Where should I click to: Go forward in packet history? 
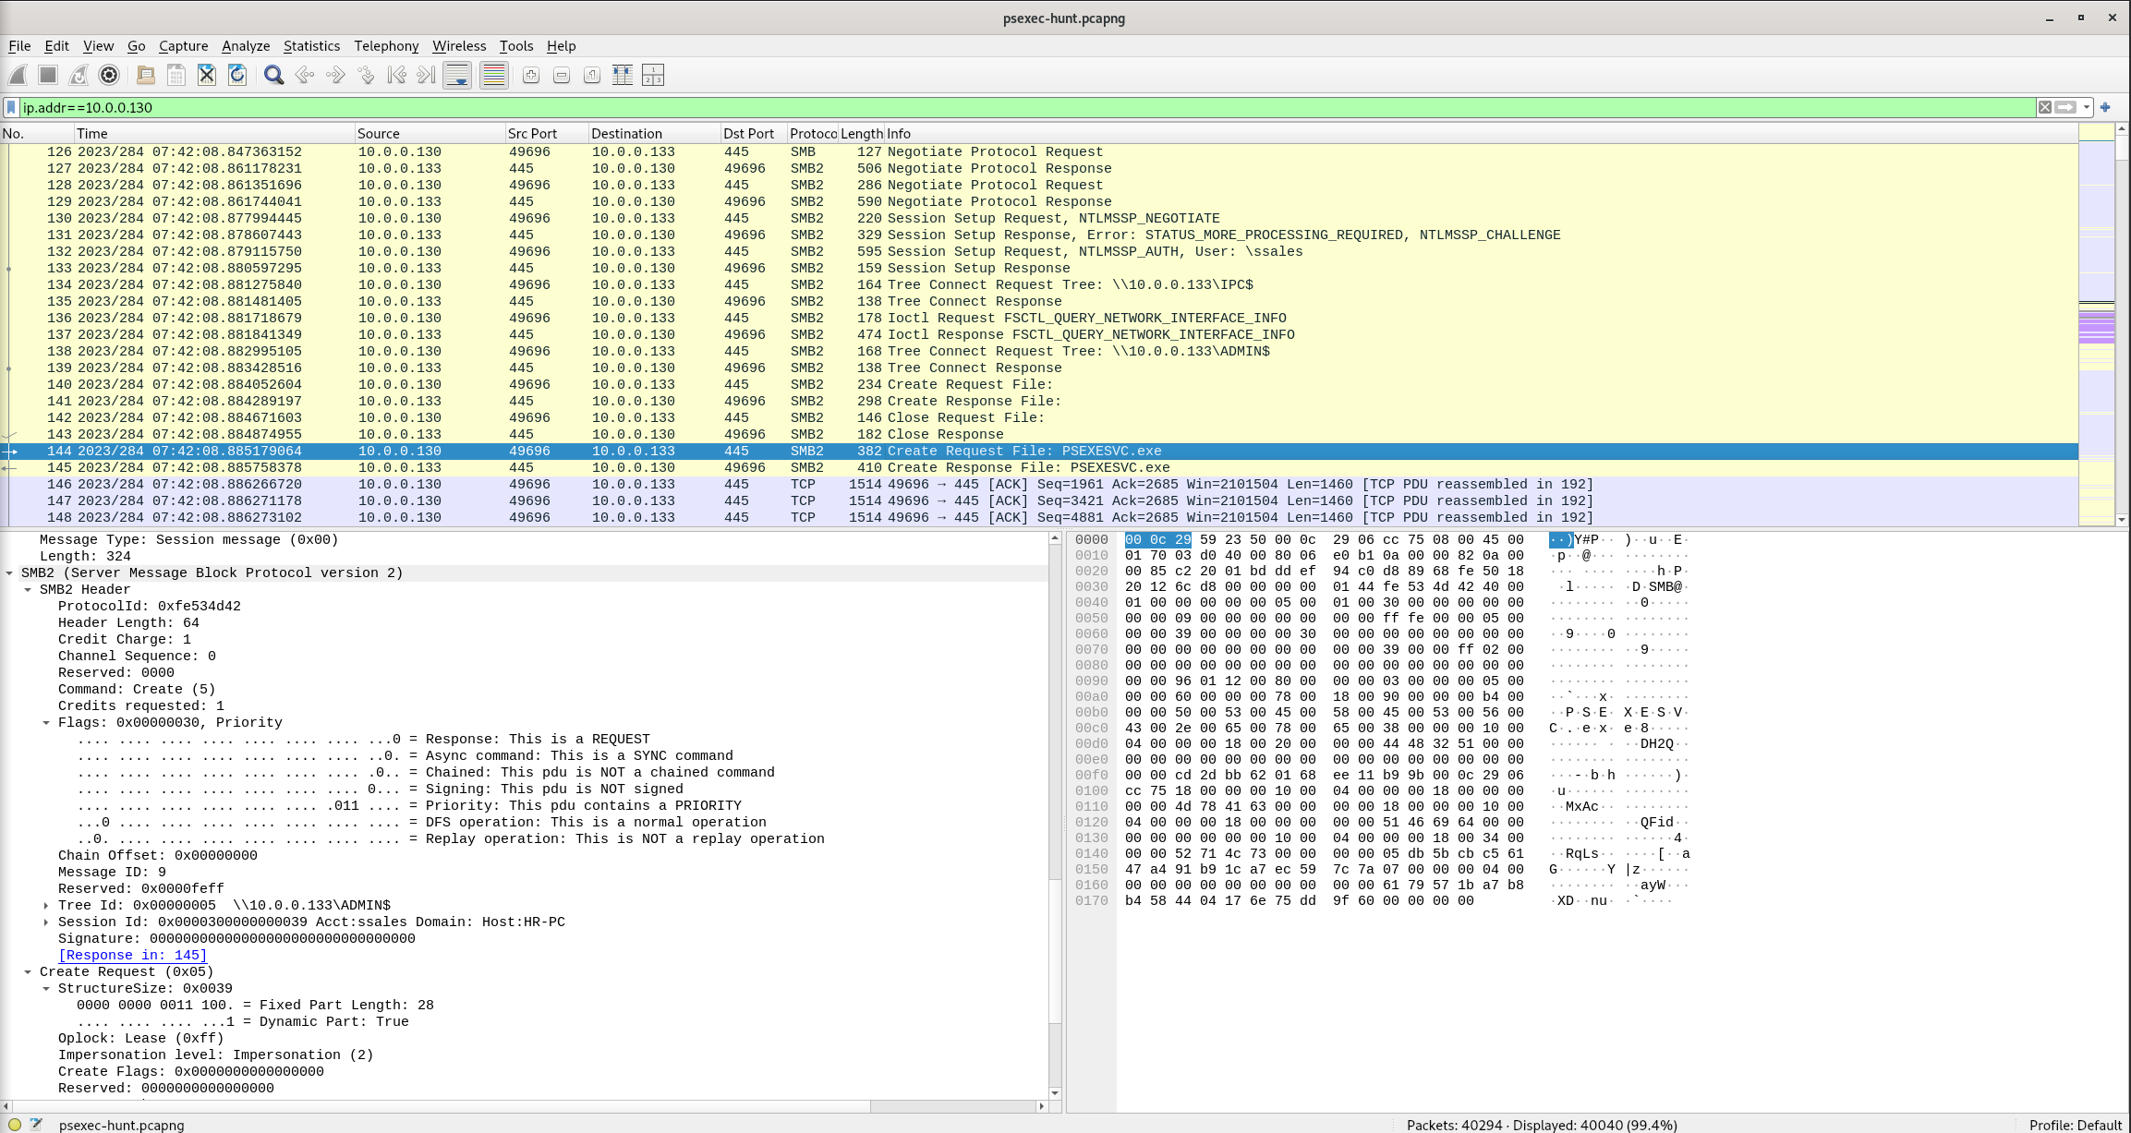[335, 76]
